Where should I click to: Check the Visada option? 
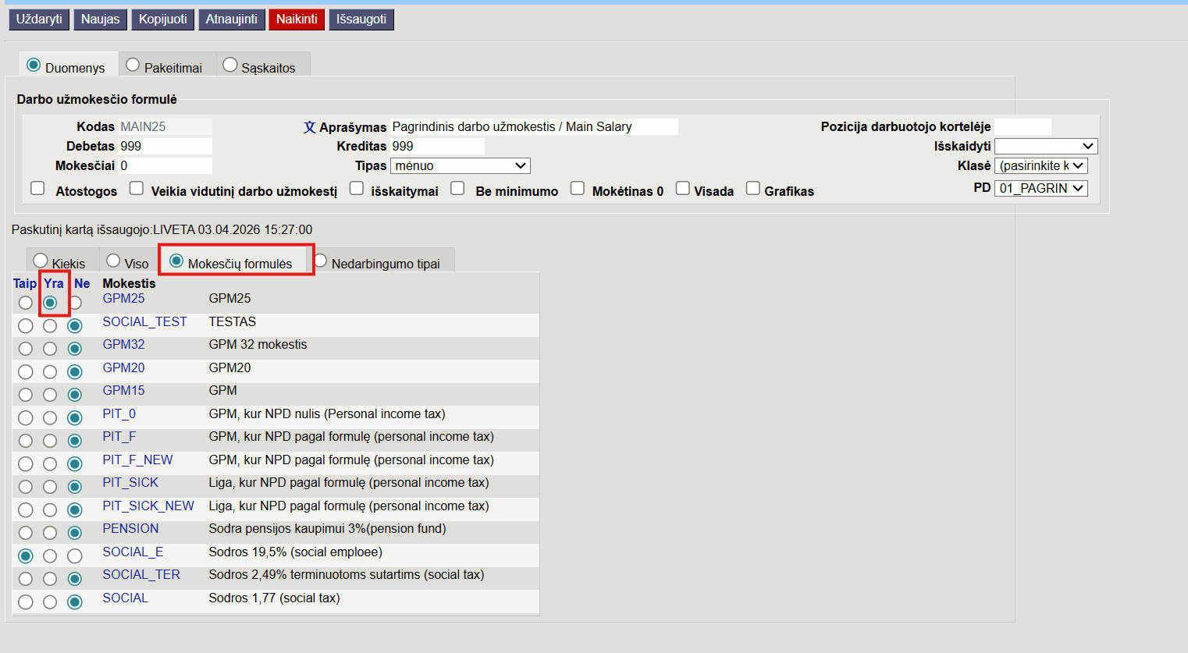coord(683,188)
